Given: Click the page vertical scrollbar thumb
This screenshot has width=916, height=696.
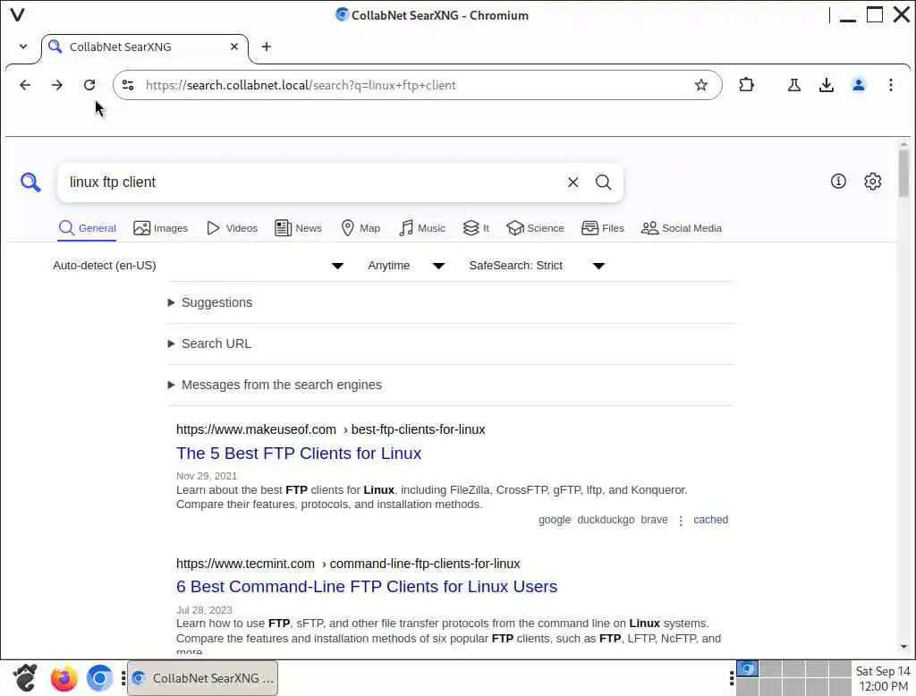Looking at the screenshot, I should click(903, 173).
